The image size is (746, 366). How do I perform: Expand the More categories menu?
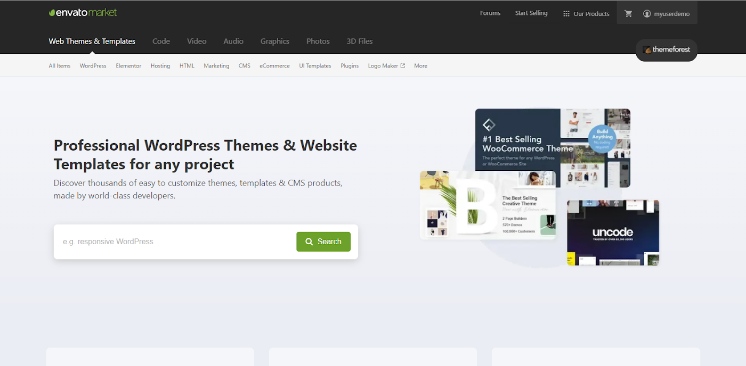pos(420,66)
